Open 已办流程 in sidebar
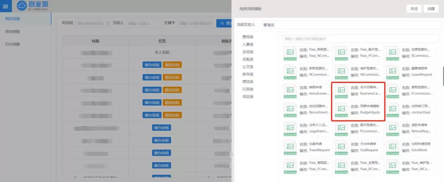Viewport: 444px width, 182px height. point(12,44)
